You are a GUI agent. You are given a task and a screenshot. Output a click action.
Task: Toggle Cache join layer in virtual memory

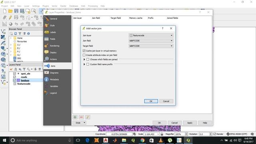coord(84,51)
